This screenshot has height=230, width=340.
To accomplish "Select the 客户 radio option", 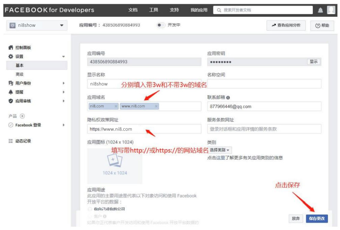I will coord(90,216).
